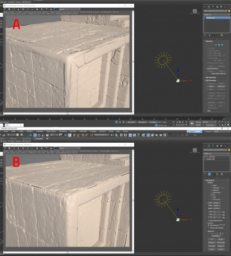Click the Normal Align button
231x256 pixels.
pos(221,243)
